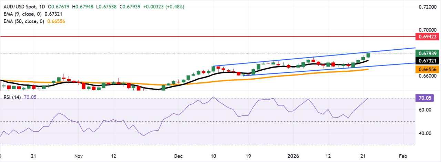Screen dimensions: 441x162
Task: Click the orange 0.66556 price axis label
Action: [x=427, y=69]
